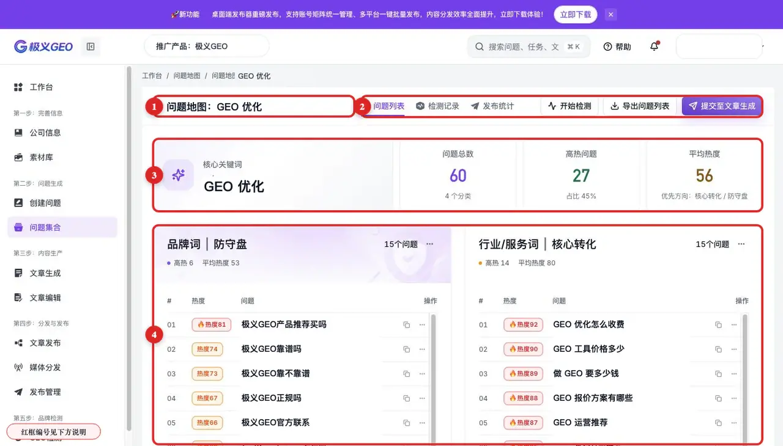Click the 高热问题 27 statistic
The height and width of the screenshot is (446, 783).
pos(581,175)
